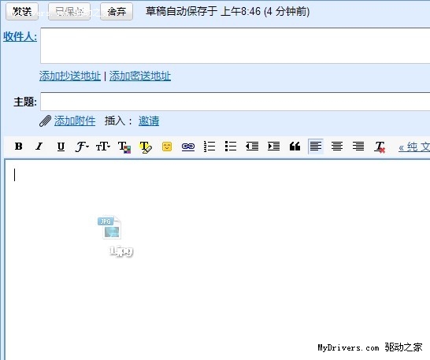430x360 pixels.
Task: Decrease indent with the outdent icon
Action: pyautogui.click(x=252, y=147)
